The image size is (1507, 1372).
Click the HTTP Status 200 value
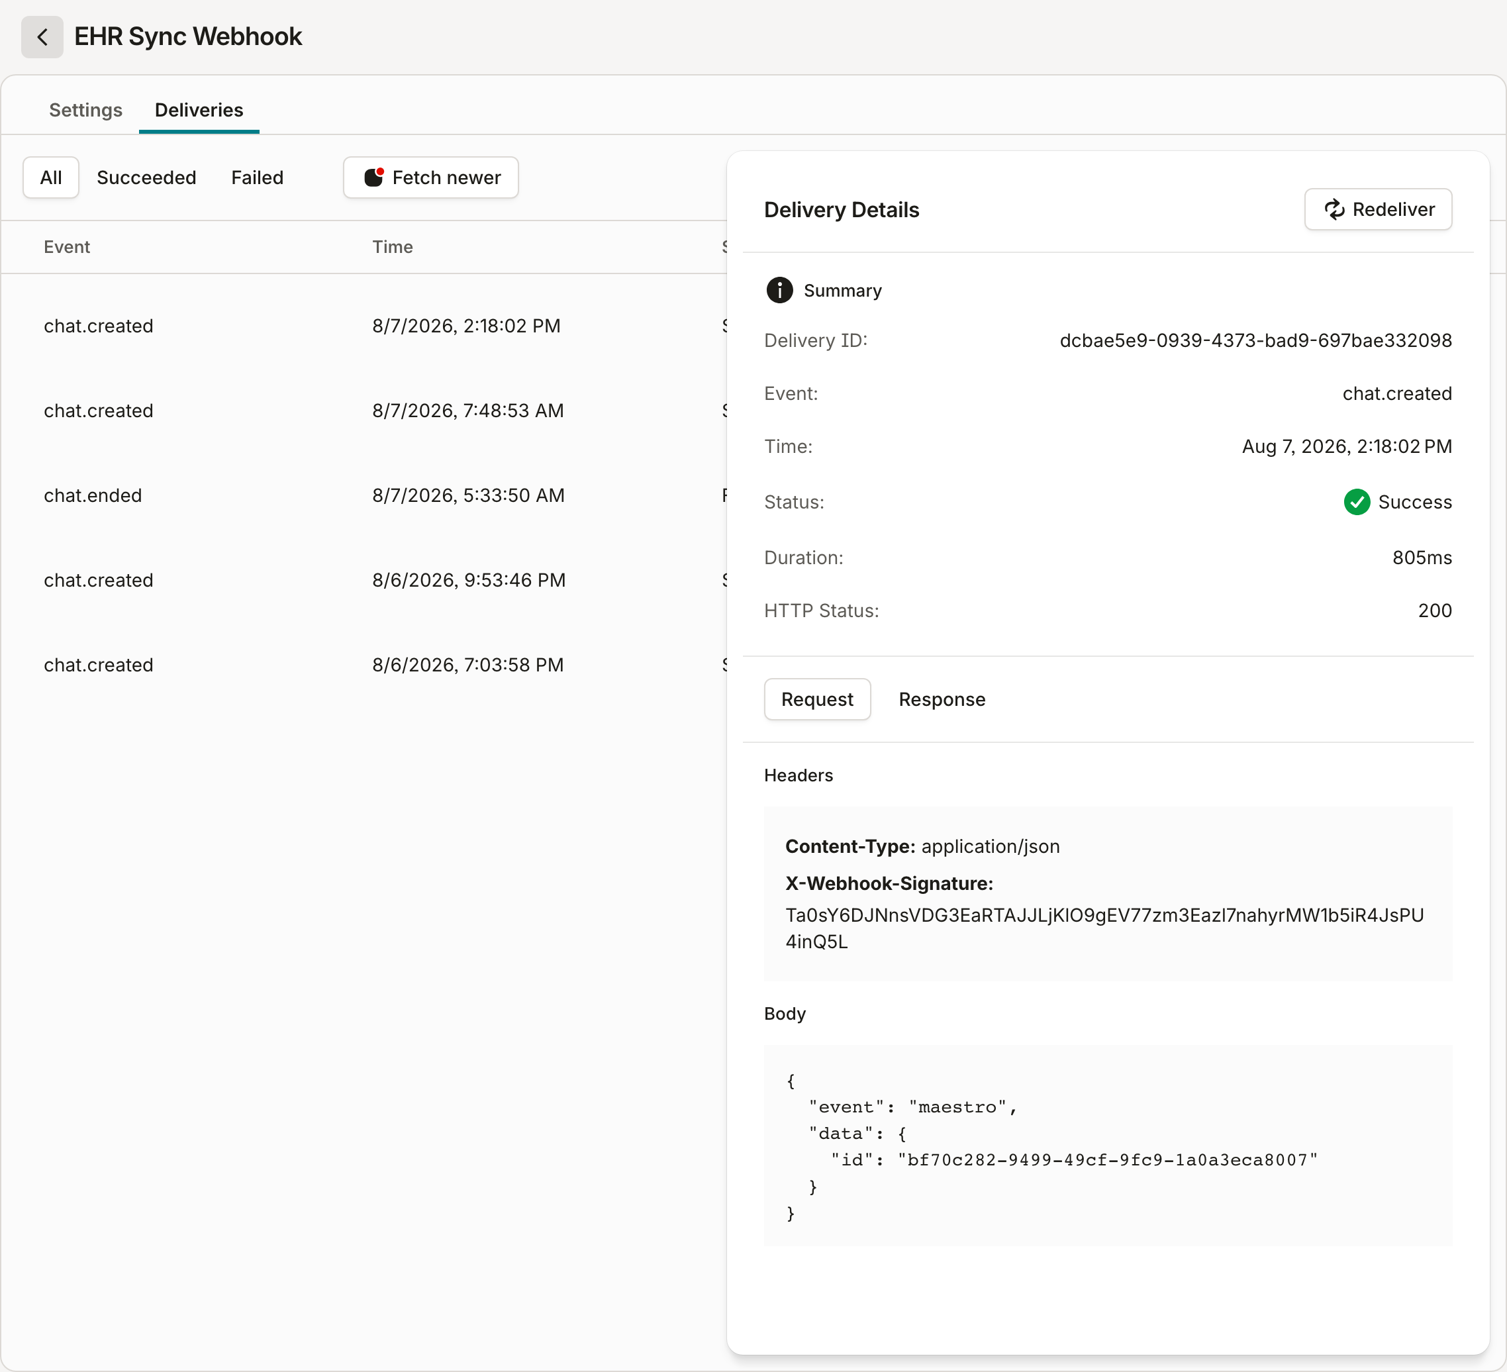point(1434,610)
